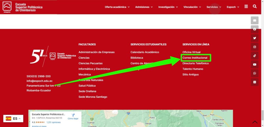Click 1,251 opiniones on the map card
The width and height of the screenshot is (264, 127).
54,122
